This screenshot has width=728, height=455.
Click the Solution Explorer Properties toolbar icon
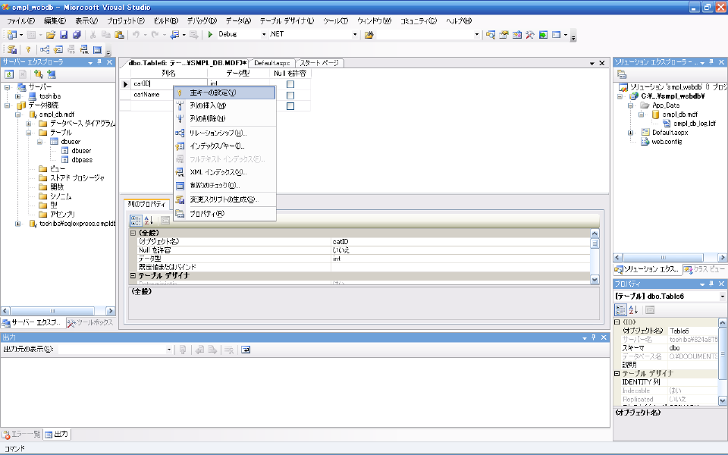pos(622,74)
